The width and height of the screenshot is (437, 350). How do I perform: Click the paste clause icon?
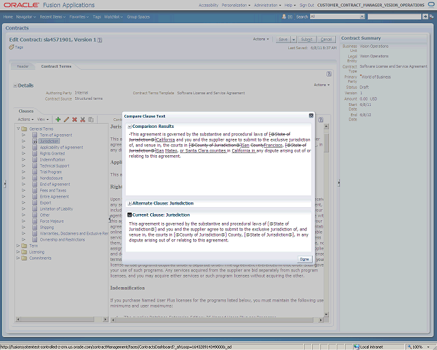point(91,120)
